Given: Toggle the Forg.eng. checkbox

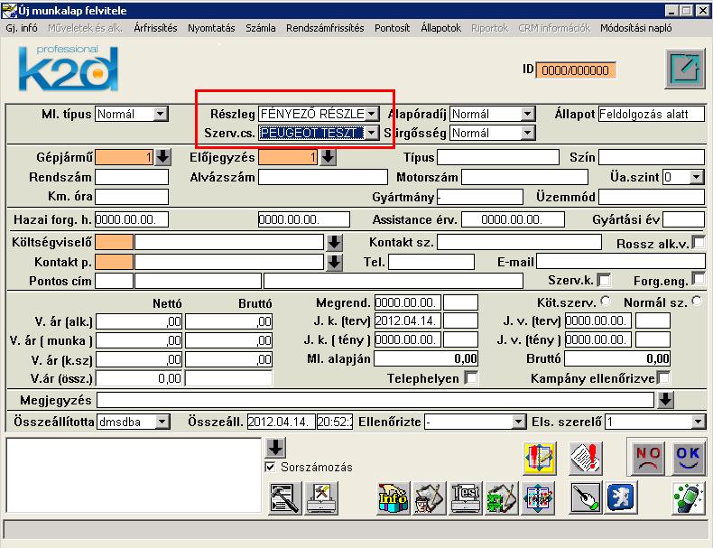Looking at the screenshot, I should (x=698, y=278).
